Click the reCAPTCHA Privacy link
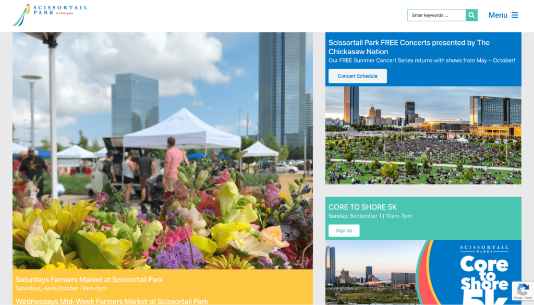This screenshot has width=534, height=305. click(x=518, y=298)
